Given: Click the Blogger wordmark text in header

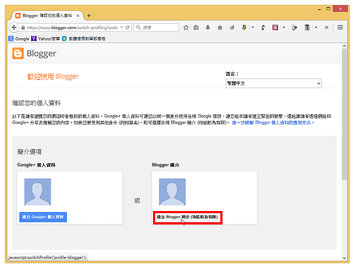Looking at the screenshot, I should (x=41, y=54).
